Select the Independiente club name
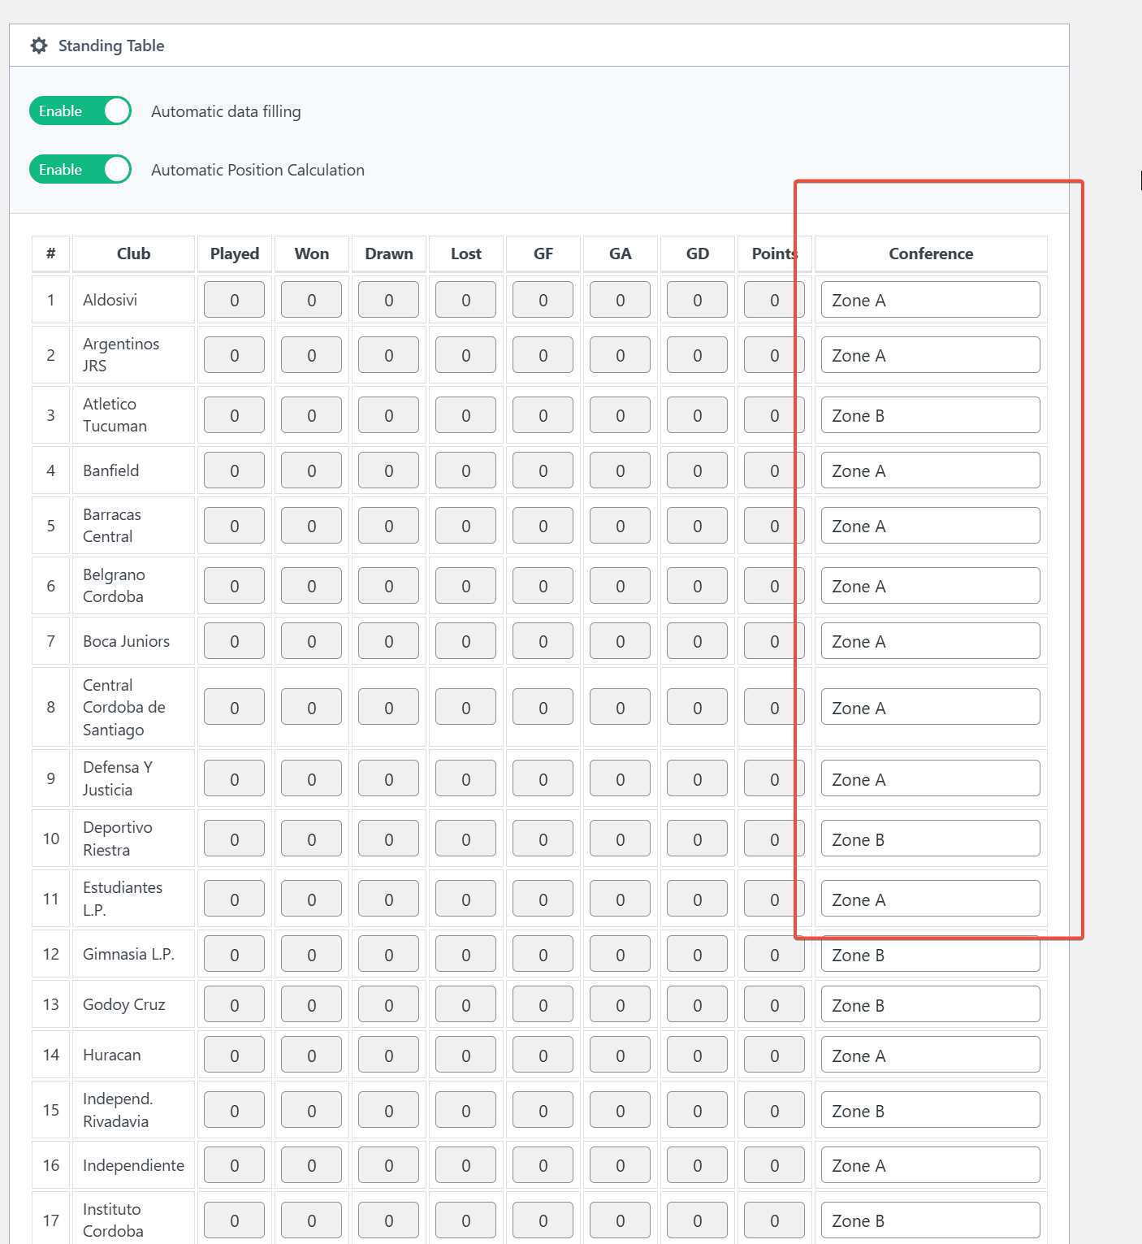The height and width of the screenshot is (1244, 1142). tap(134, 1165)
